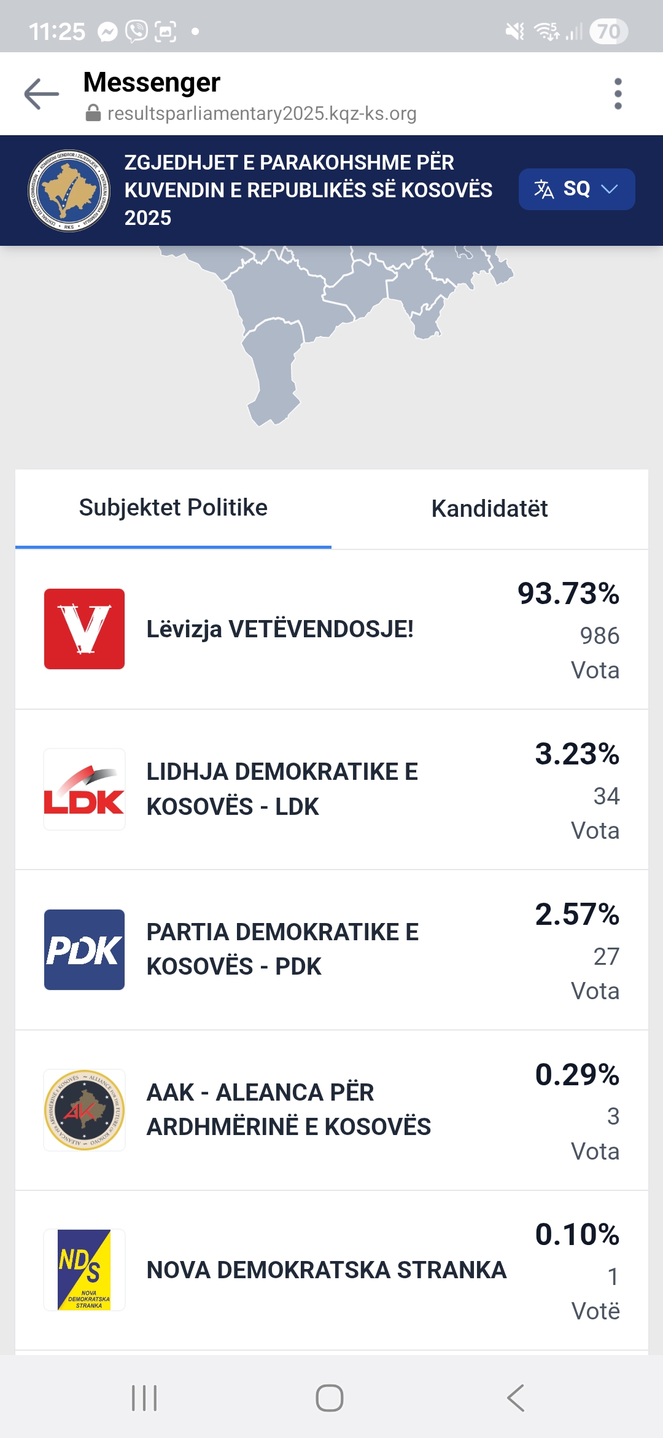Select Nova Demokratska Stranka row
This screenshot has width=663, height=1438.
(327, 1270)
